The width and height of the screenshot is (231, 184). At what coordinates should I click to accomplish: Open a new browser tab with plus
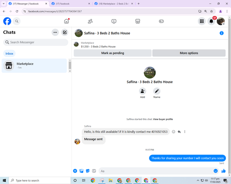139,4
